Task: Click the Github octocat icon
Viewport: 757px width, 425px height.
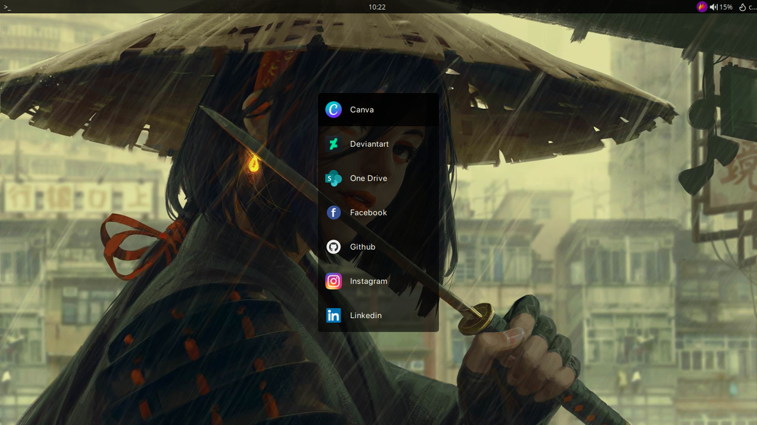Action: 334,247
